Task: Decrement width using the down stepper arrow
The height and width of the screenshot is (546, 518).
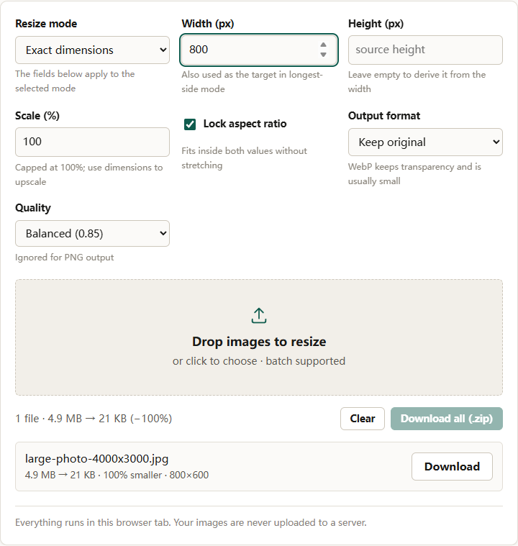Action: [323, 55]
